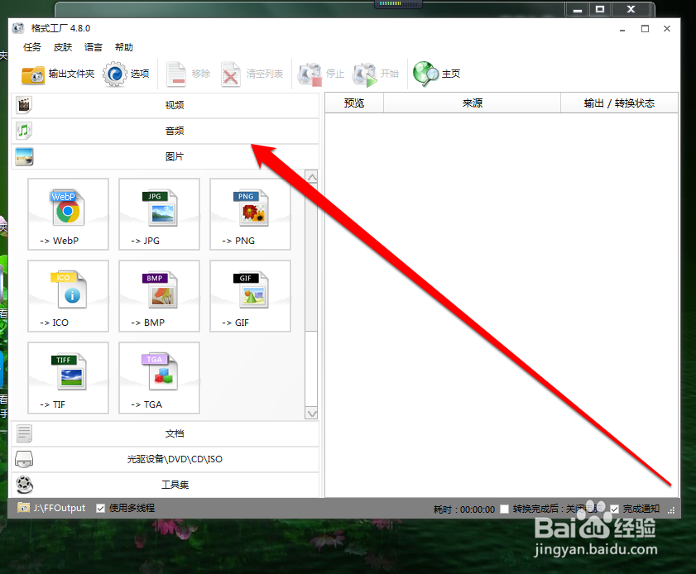Toggle the 使用多线程 multithreading checkbox
Viewport: 696px width, 574px height.
pos(101,509)
